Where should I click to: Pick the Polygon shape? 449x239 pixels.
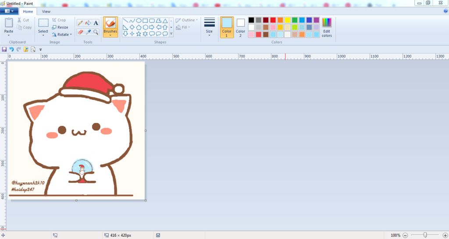[x=158, y=21]
